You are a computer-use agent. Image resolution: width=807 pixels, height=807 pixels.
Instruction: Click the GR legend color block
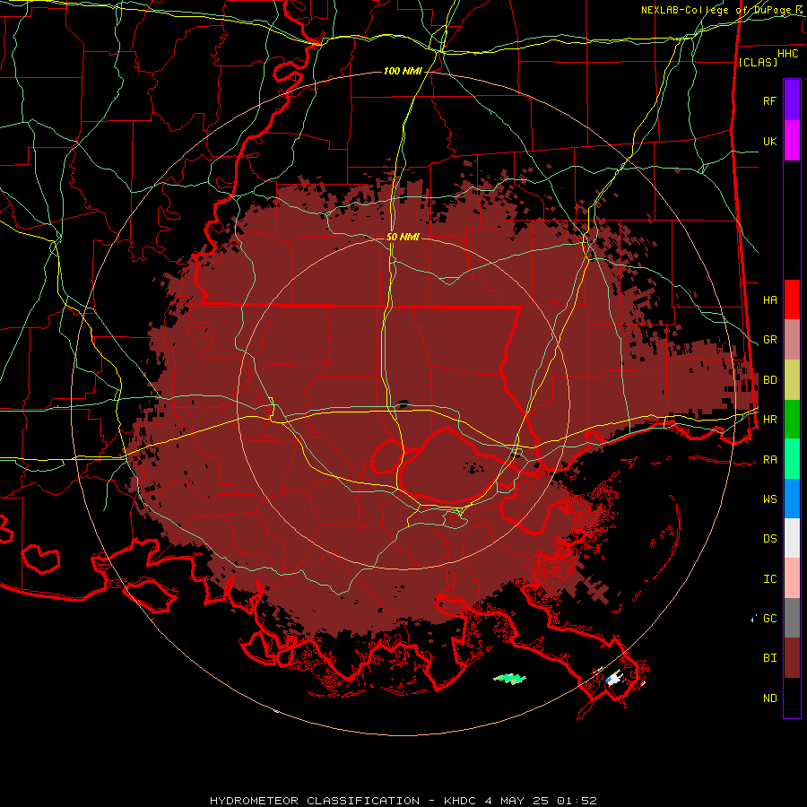pyautogui.click(x=792, y=340)
